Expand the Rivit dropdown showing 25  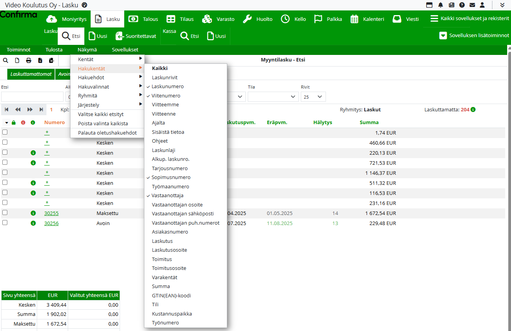[x=313, y=97]
